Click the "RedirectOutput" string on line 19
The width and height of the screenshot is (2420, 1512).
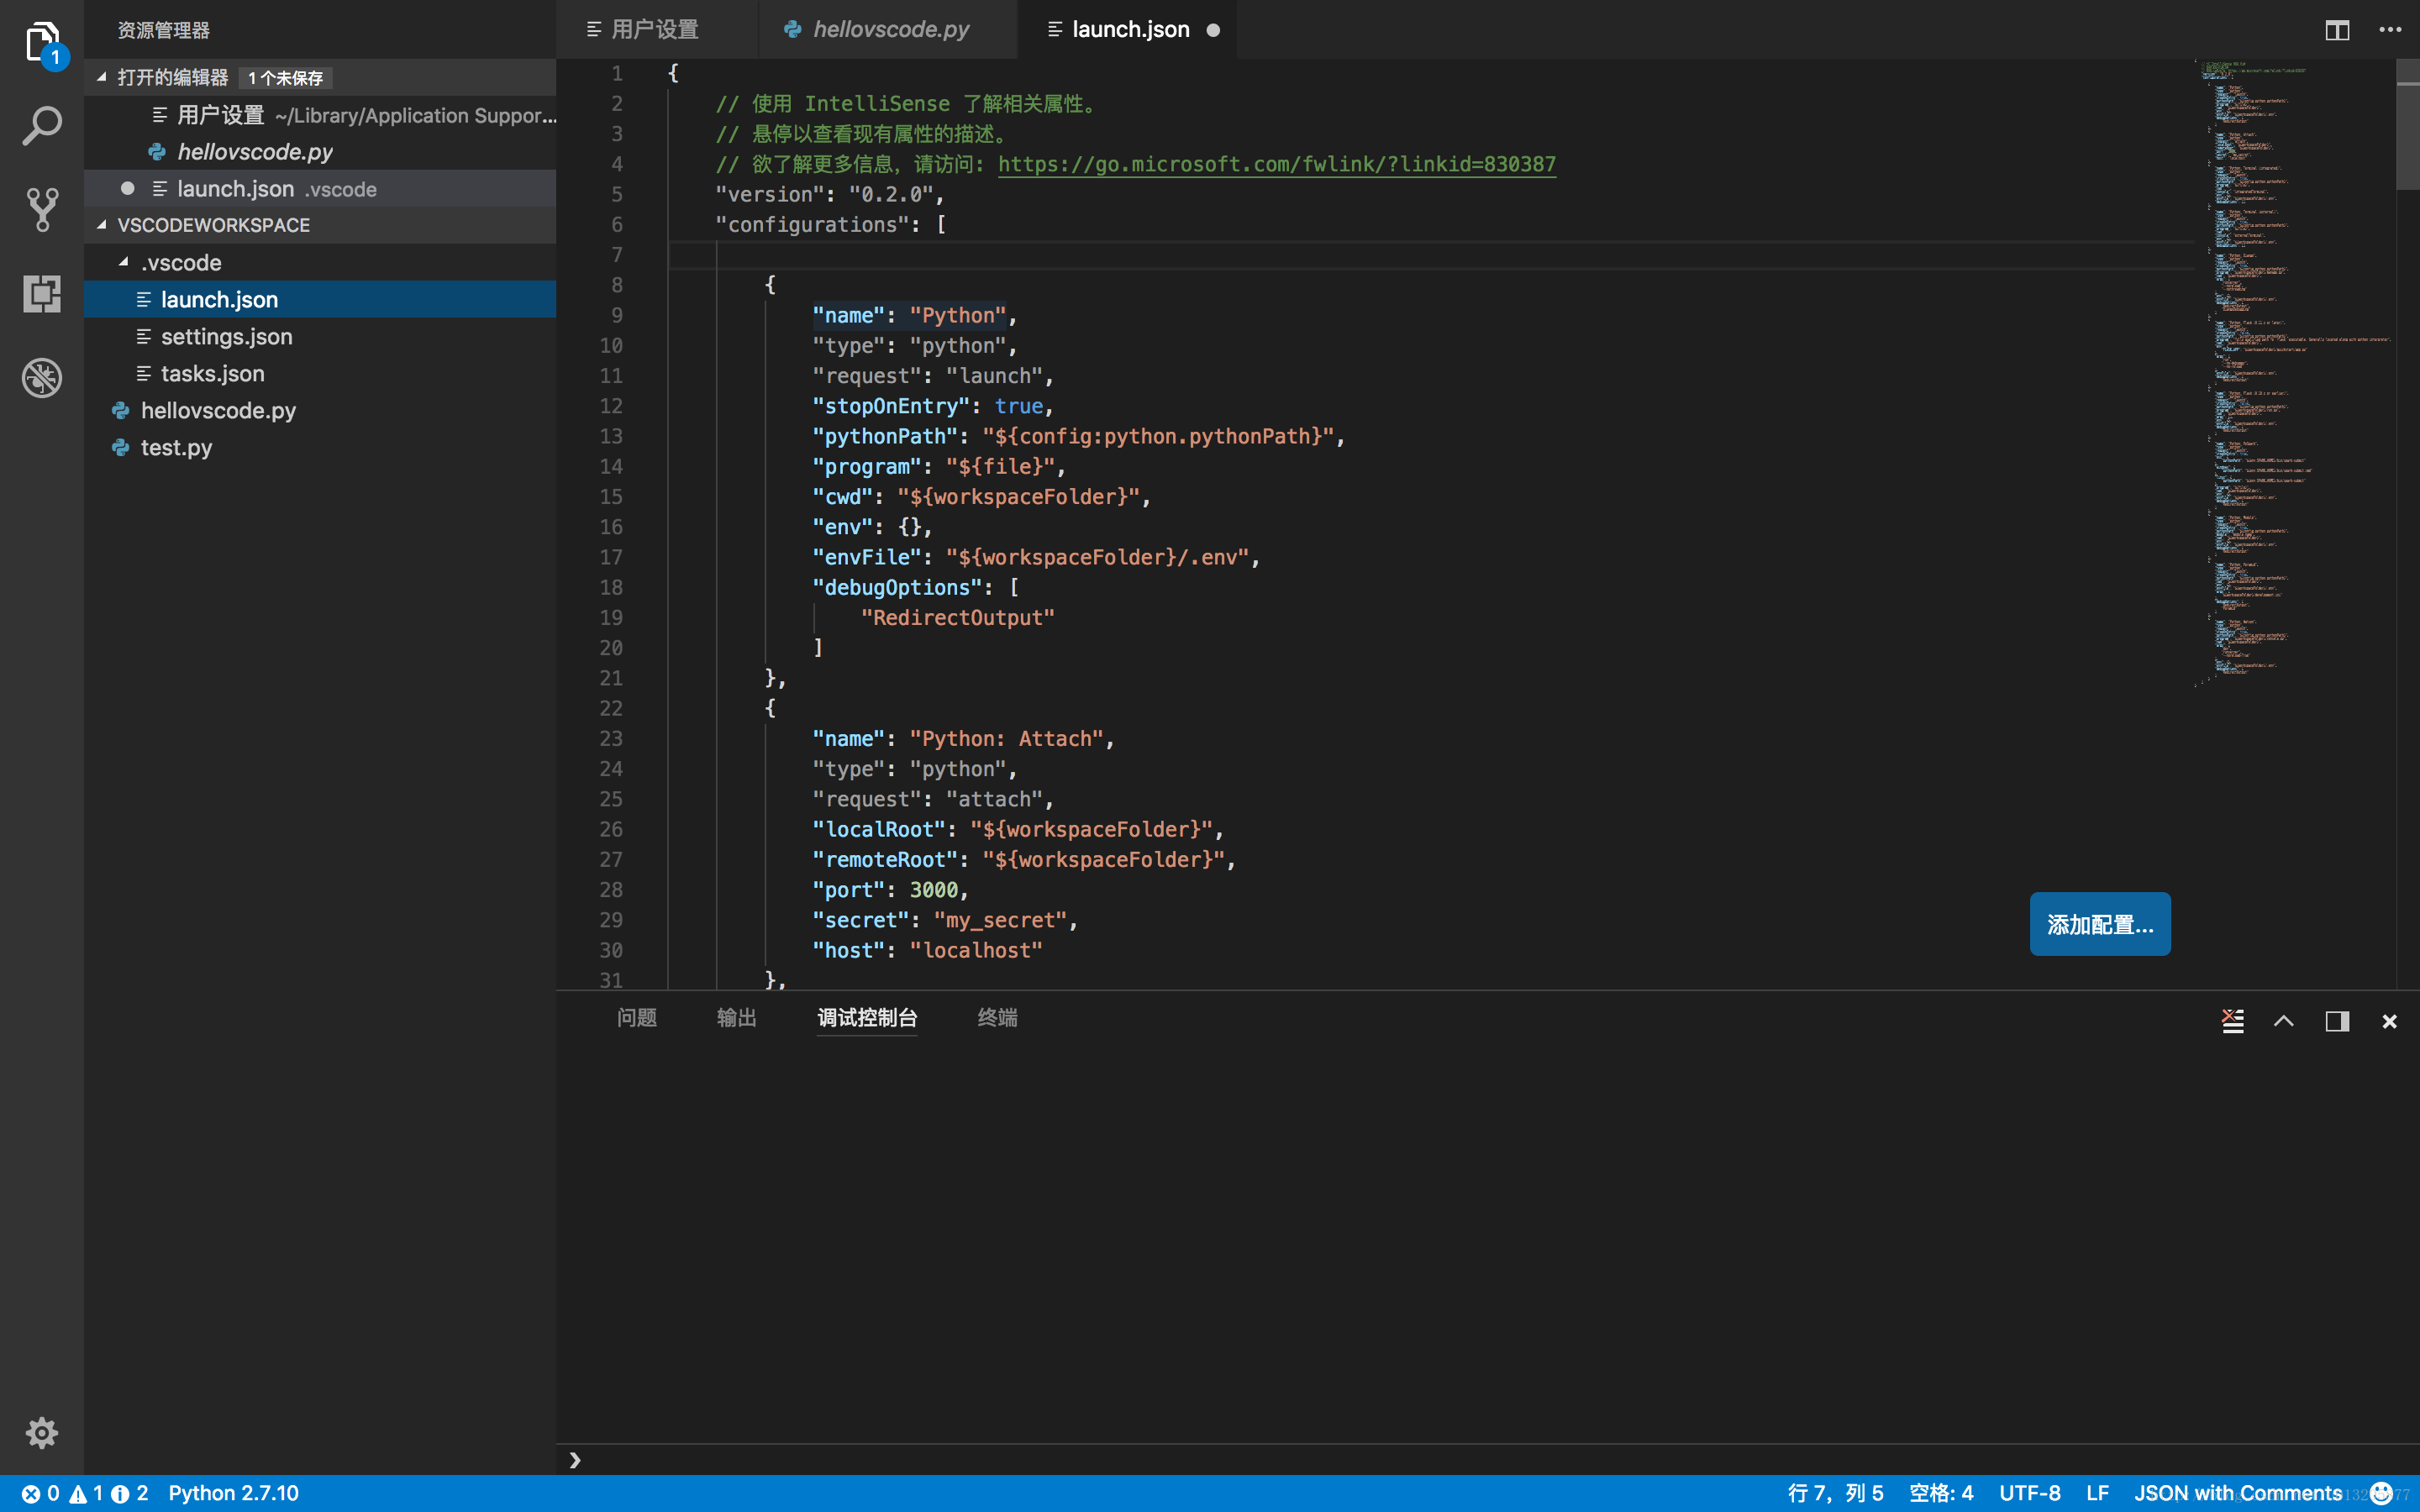tap(957, 618)
